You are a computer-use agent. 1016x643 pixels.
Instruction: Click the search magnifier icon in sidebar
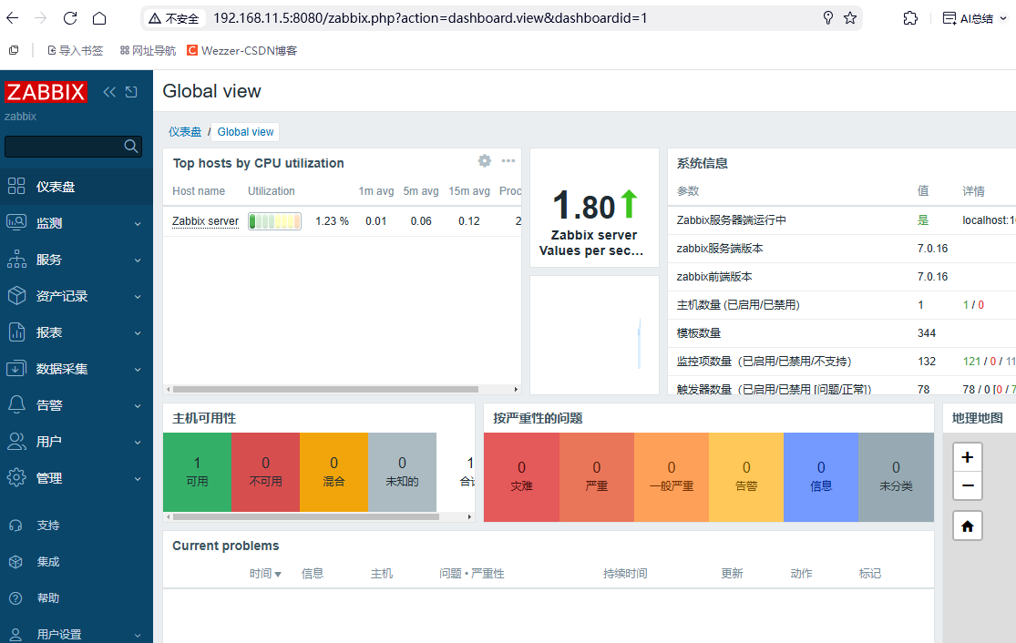(x=131, y=147)
